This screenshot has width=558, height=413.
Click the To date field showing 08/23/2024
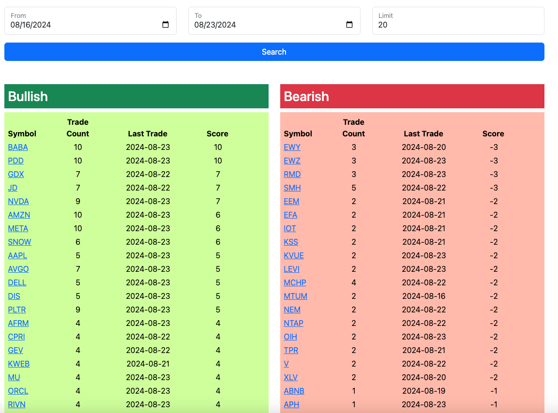click(x=274, y=21)
